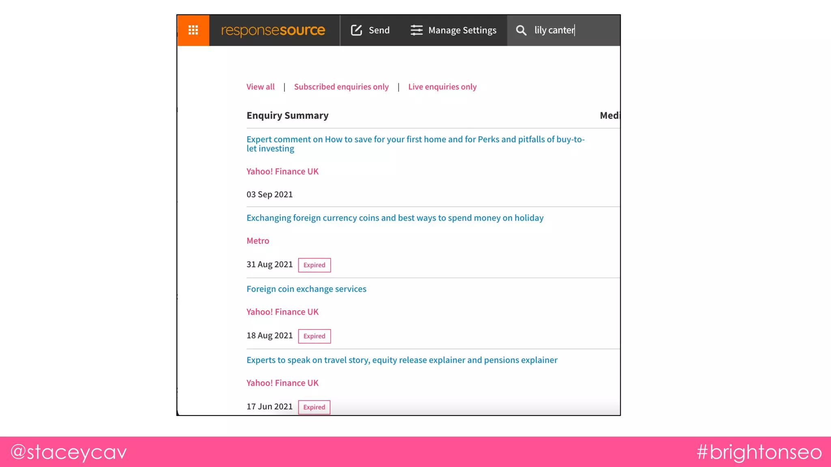
Task: Open Foreign coin exchange services enquiry
Action: point(306,289)
